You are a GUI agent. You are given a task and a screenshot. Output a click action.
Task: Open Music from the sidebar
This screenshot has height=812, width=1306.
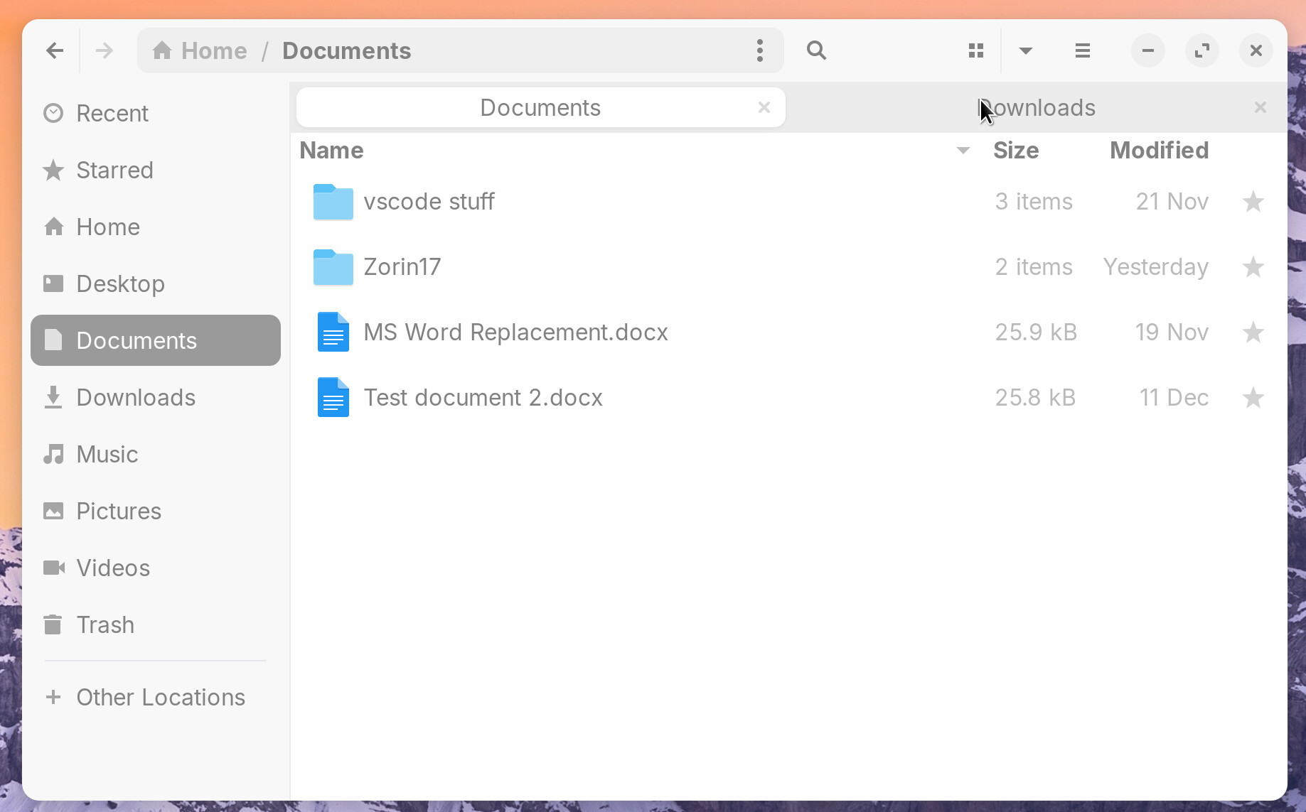(x=106, y=454)
